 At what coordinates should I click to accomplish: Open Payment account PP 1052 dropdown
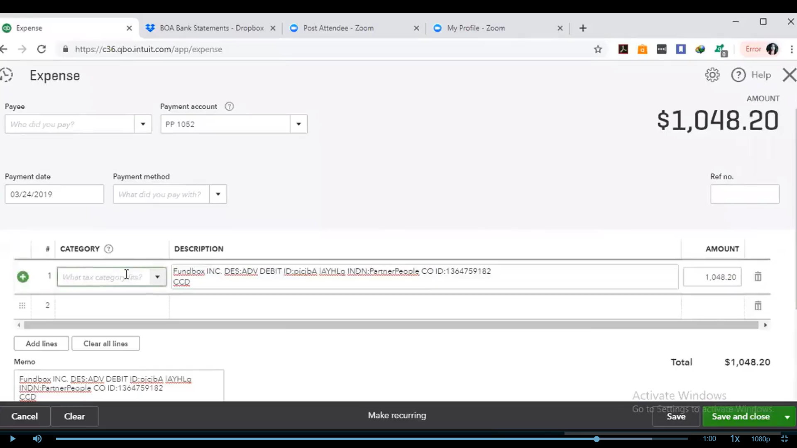[x=298, y=124]
